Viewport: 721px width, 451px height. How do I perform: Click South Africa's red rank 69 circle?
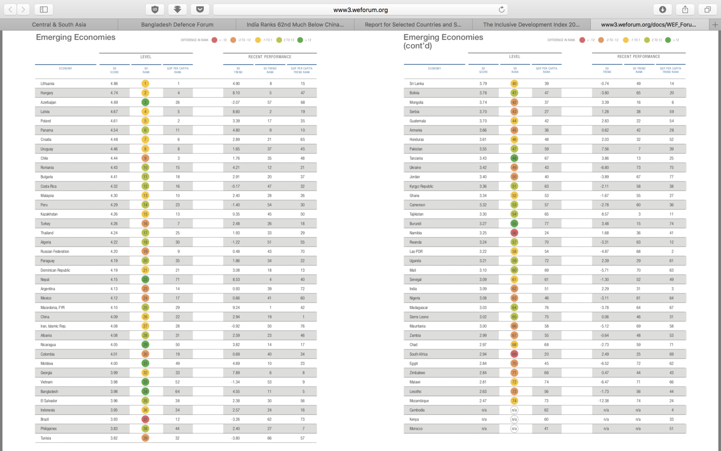click(514, 354)
